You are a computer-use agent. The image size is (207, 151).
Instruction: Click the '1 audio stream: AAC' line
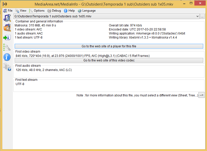[x=29, y=33]
